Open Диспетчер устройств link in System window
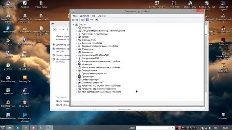232x130 pixels. (x=63, y=45)
